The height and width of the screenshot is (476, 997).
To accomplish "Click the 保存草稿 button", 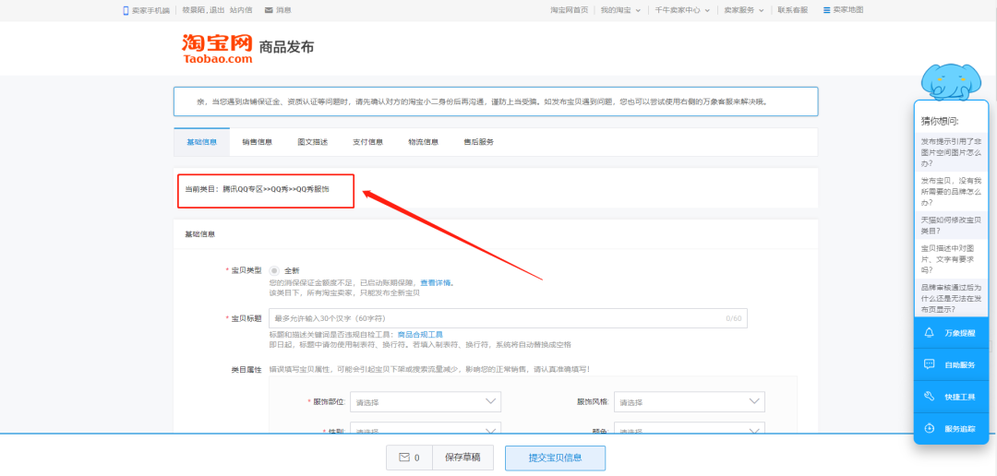I will point(462,458).
